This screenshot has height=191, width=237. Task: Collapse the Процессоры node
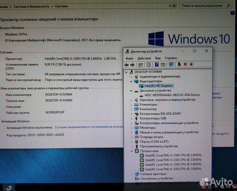(x=132, y=151)
